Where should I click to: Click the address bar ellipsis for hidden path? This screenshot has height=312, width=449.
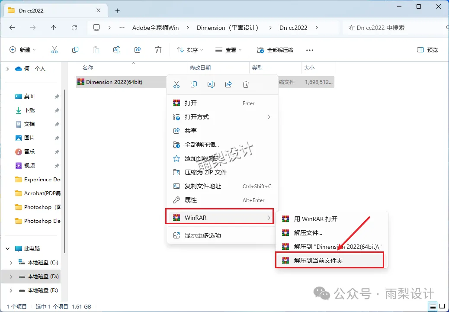tap(122, 28)
